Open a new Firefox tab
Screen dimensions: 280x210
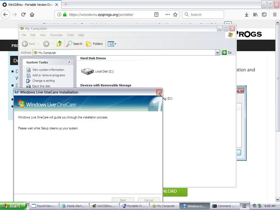coord(66,4)
